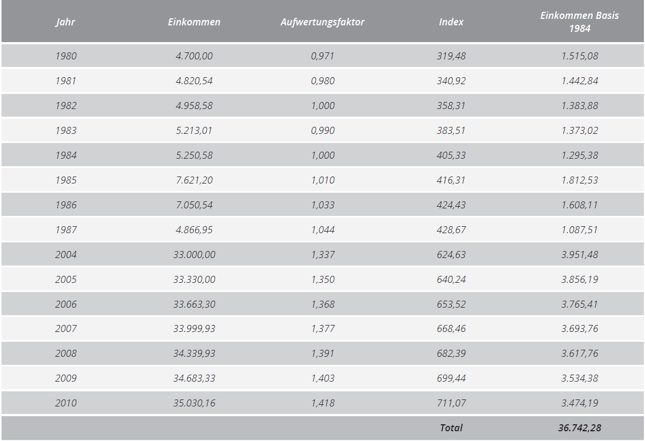Select index value 383,51
The image size is (645, 441).
[451, 131]
